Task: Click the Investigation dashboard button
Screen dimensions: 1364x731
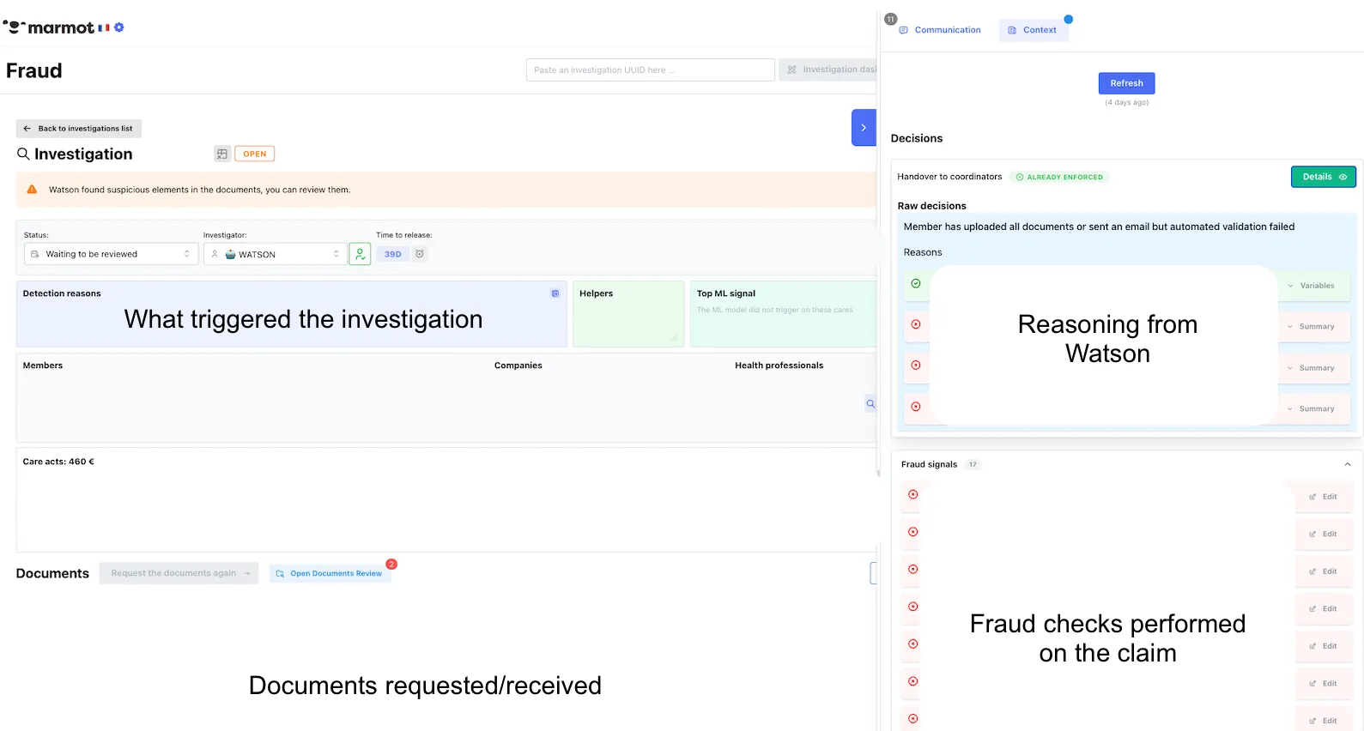Action: 829,69
